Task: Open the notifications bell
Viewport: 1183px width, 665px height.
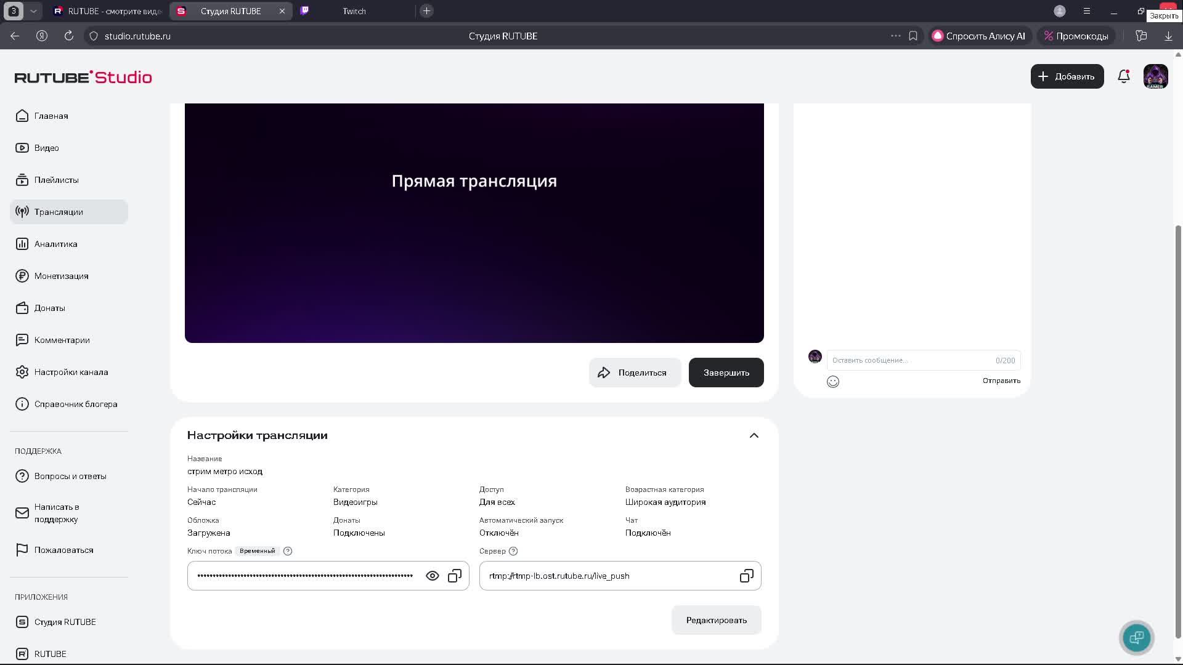Action: click(x=1123, y=76)
